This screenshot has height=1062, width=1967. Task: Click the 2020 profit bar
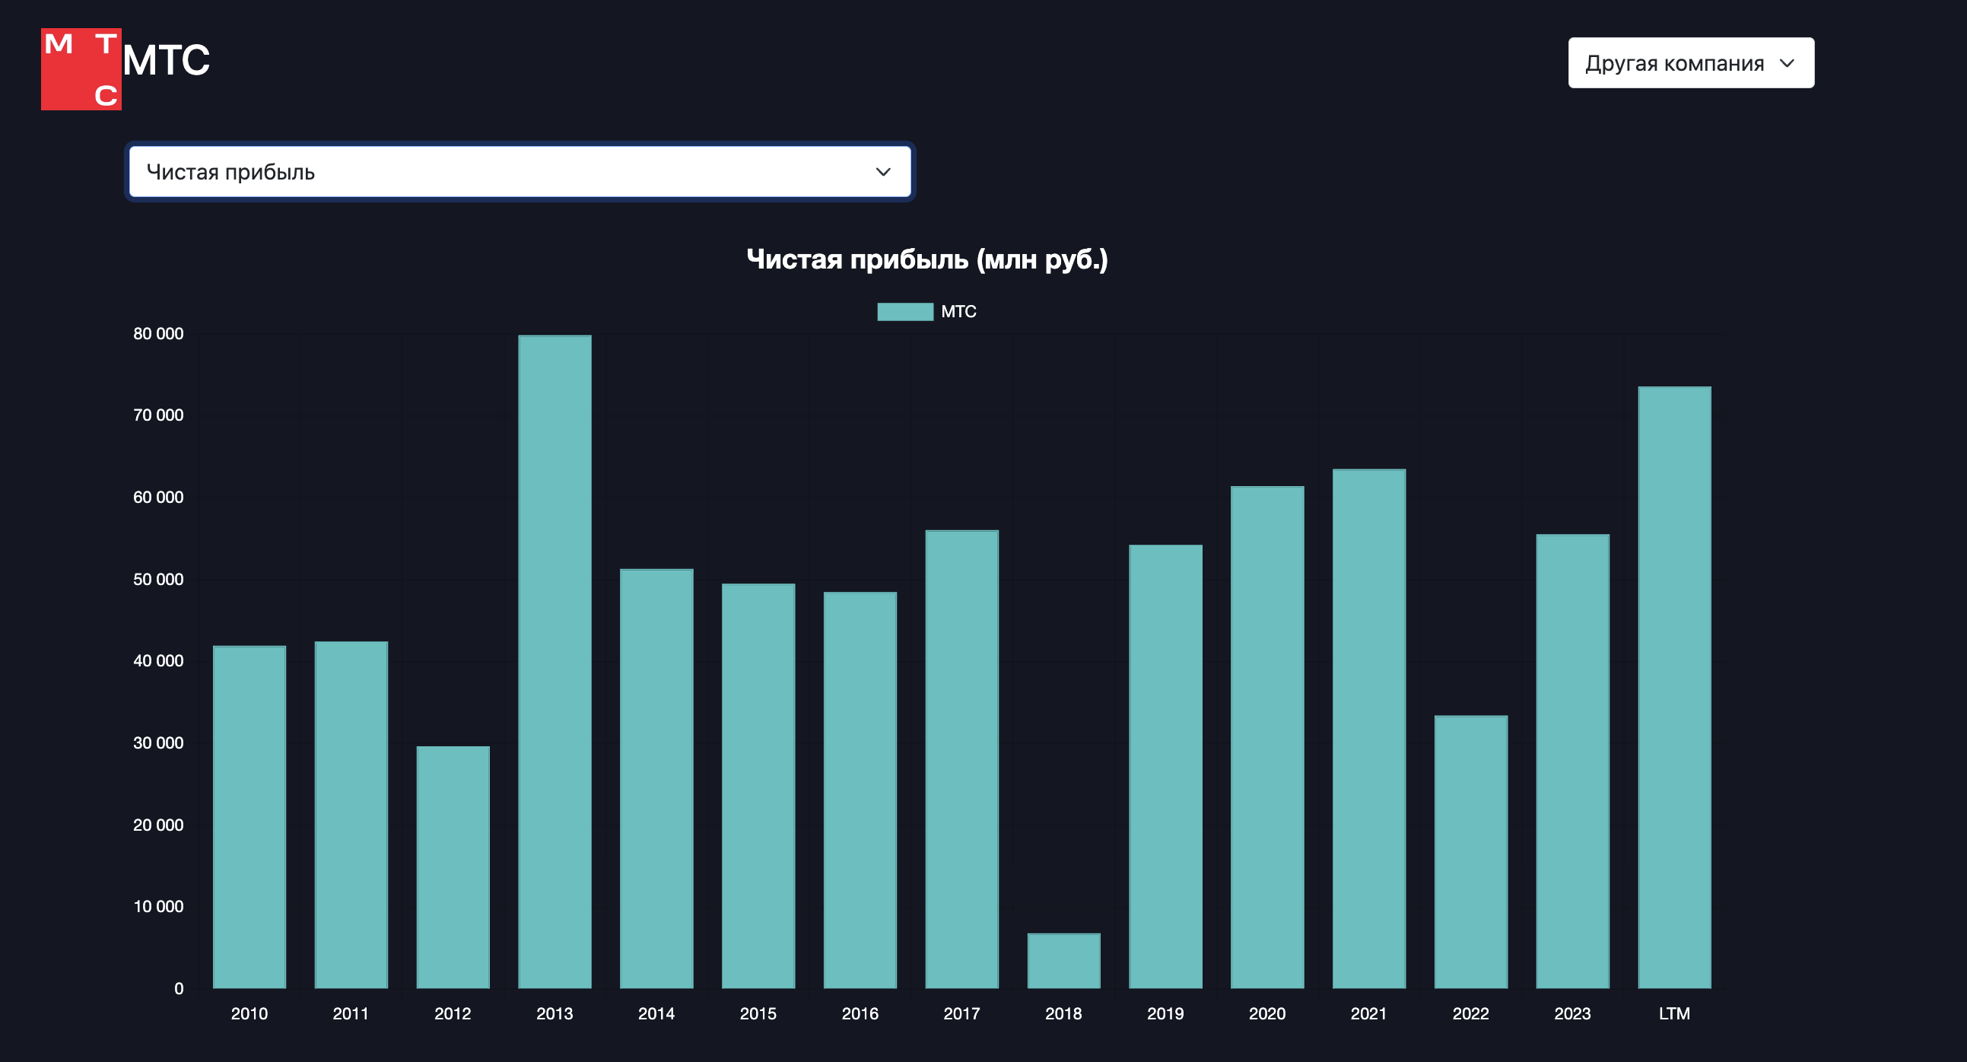(1267, 737)
